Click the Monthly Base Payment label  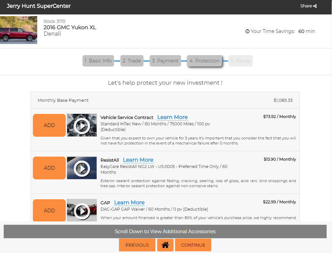click(x=63, y=100)
